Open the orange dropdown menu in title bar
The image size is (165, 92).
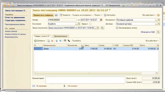click(x=9, y=5)
